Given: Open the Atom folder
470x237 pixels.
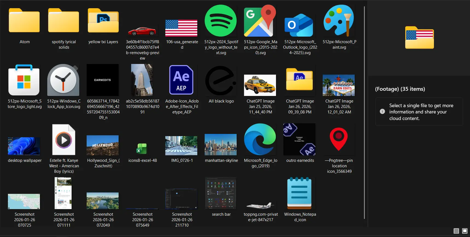Looking at the screenshot, I should [24, 21].
